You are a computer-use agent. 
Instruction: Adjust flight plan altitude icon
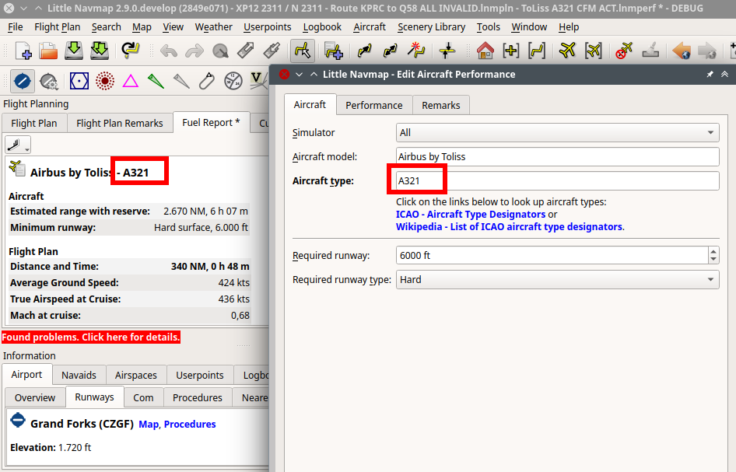point(447,51)
